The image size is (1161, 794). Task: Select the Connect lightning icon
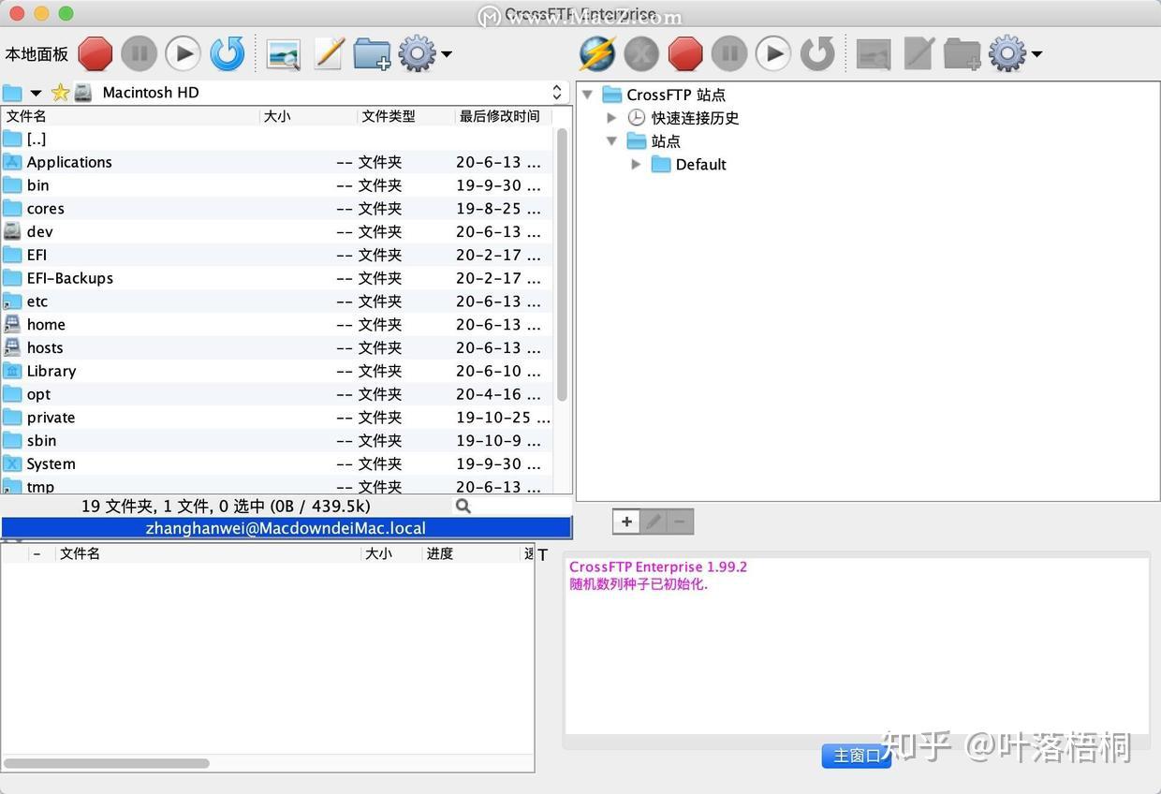click(x=597, y=53)
